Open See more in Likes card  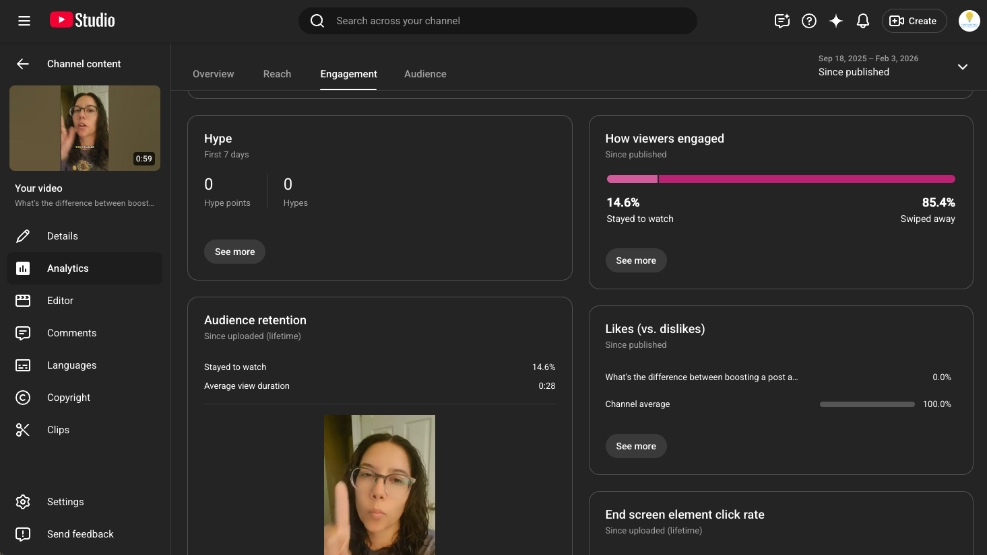coord(636,446)
